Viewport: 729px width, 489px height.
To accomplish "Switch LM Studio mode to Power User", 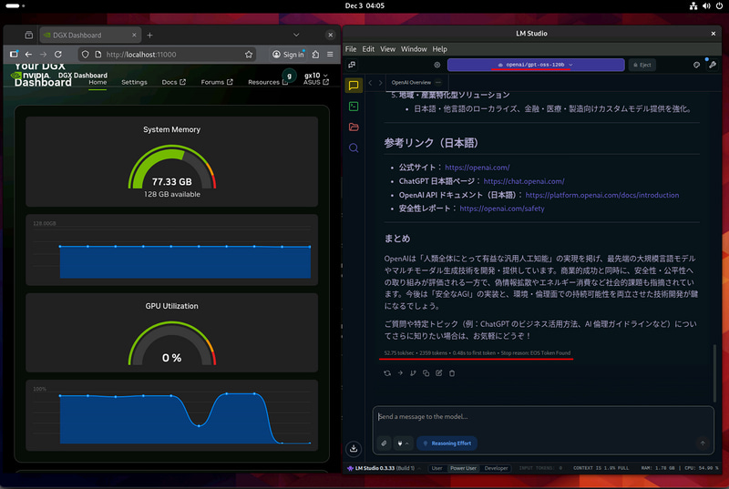I will click(463, 468).
